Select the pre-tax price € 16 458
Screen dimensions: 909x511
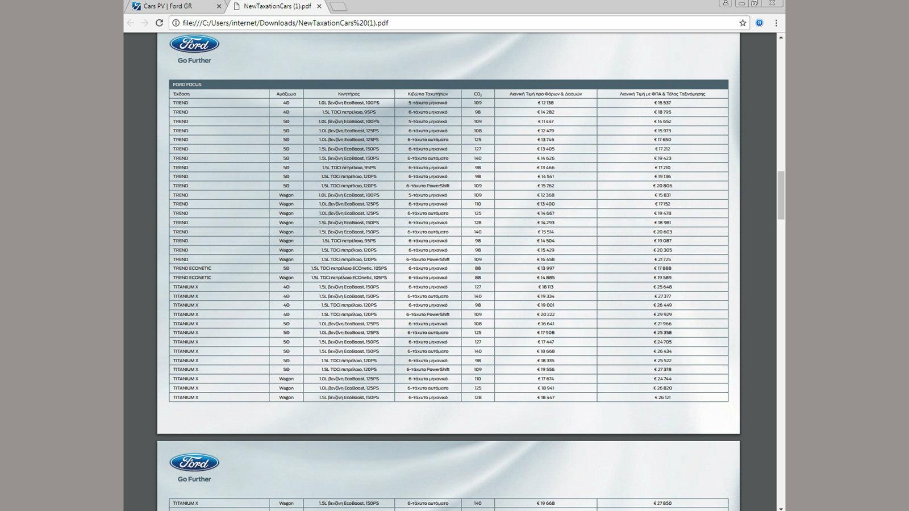click(545, 259)
